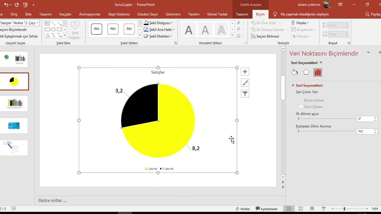The image size is (381, 214).
Task: Select the Fill & Line paint bucket icon
Action: pos(294,72)
